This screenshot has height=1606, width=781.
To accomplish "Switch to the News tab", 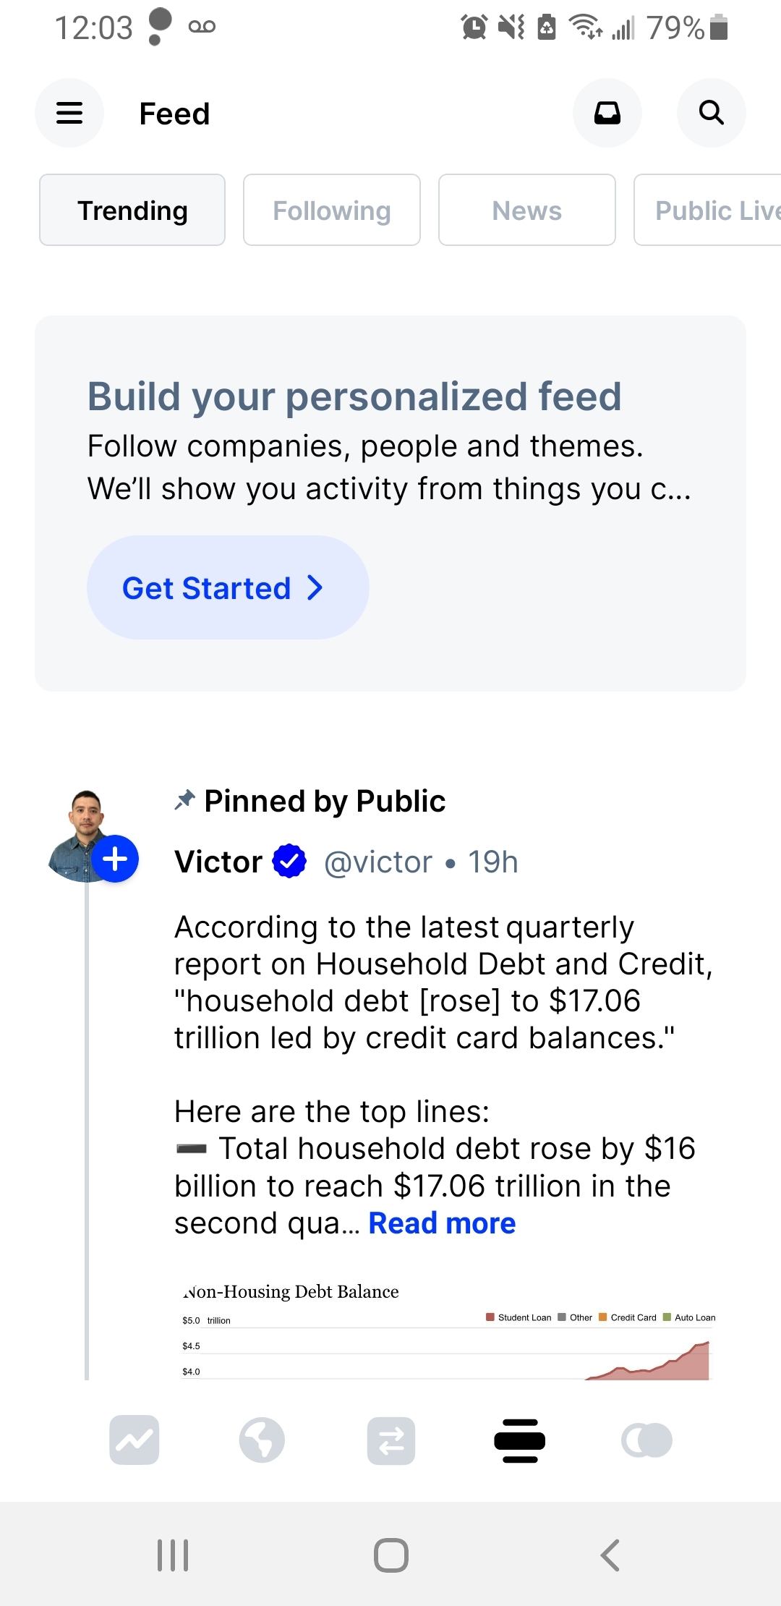I will 527,211.
